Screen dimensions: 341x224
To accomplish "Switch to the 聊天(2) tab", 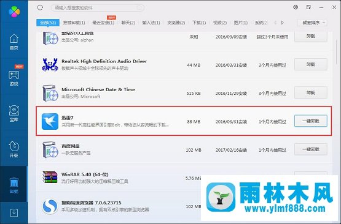I will pyautogui.click(x=128, y=23).
